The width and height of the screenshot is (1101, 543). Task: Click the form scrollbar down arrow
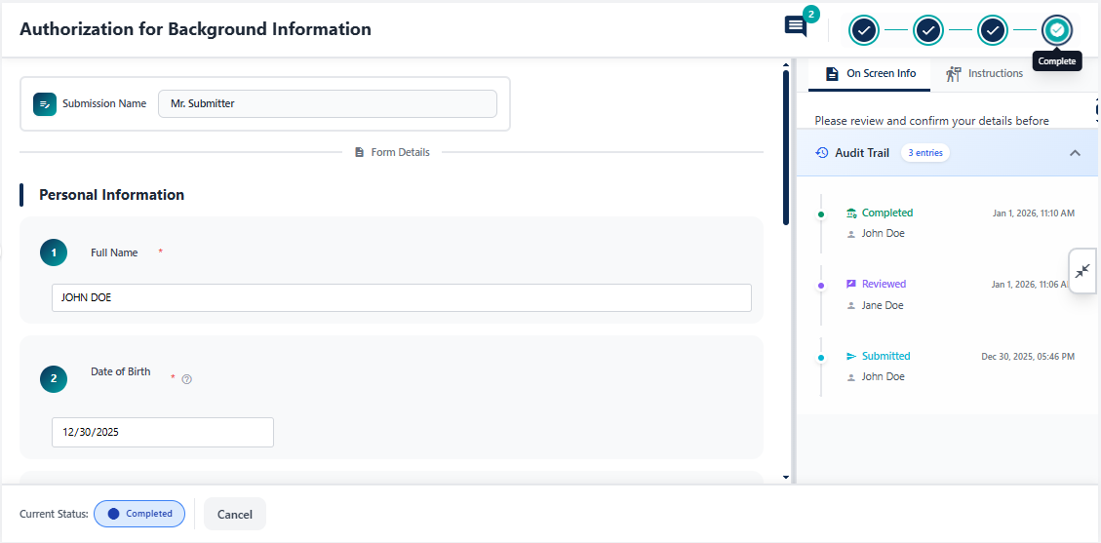pyautogui.click(x=786, y=477)
